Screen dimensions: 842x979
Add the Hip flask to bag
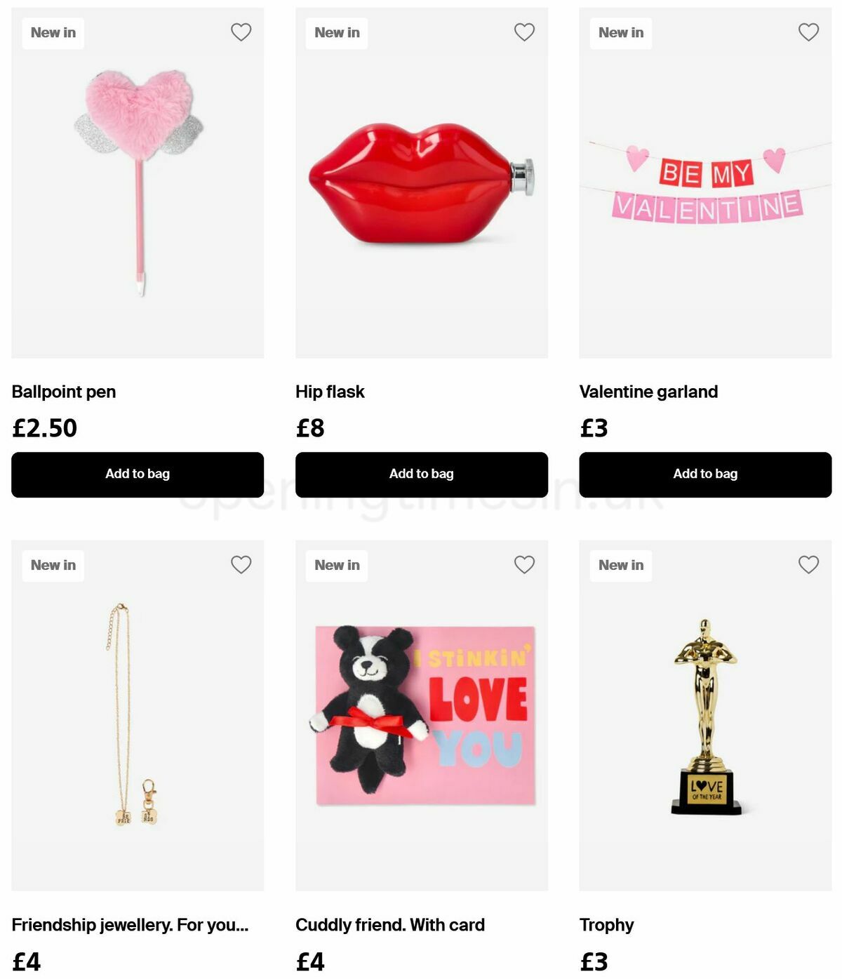click(x=422, y=474)
